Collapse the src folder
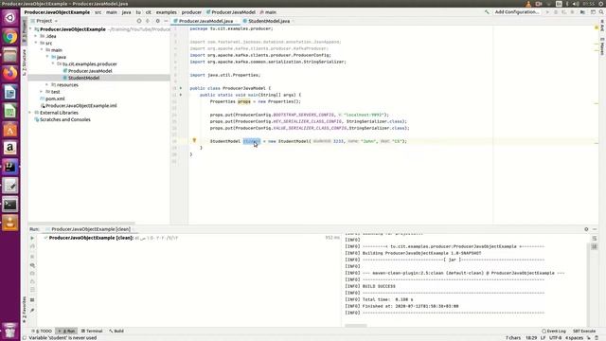Viewport: 606px width, 341px height. point(36,44)
